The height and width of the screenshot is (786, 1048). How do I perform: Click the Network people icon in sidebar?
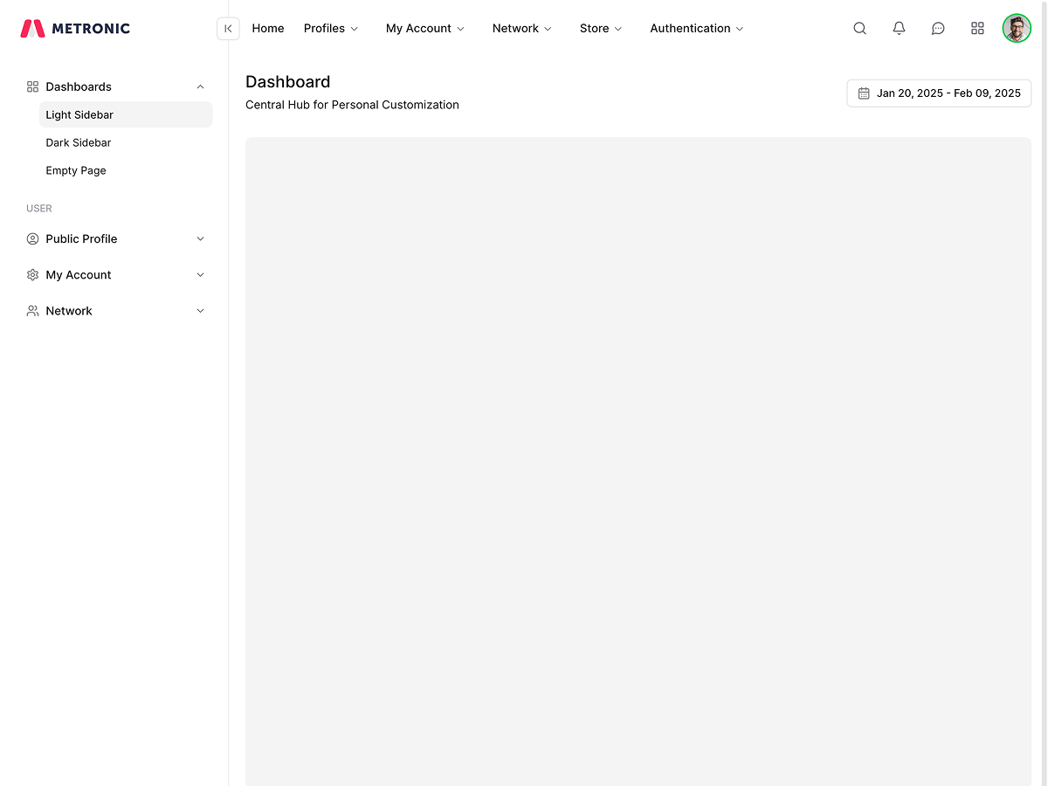(32, 311)
